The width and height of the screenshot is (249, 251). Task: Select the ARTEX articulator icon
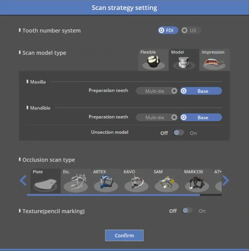coord(106,181)
